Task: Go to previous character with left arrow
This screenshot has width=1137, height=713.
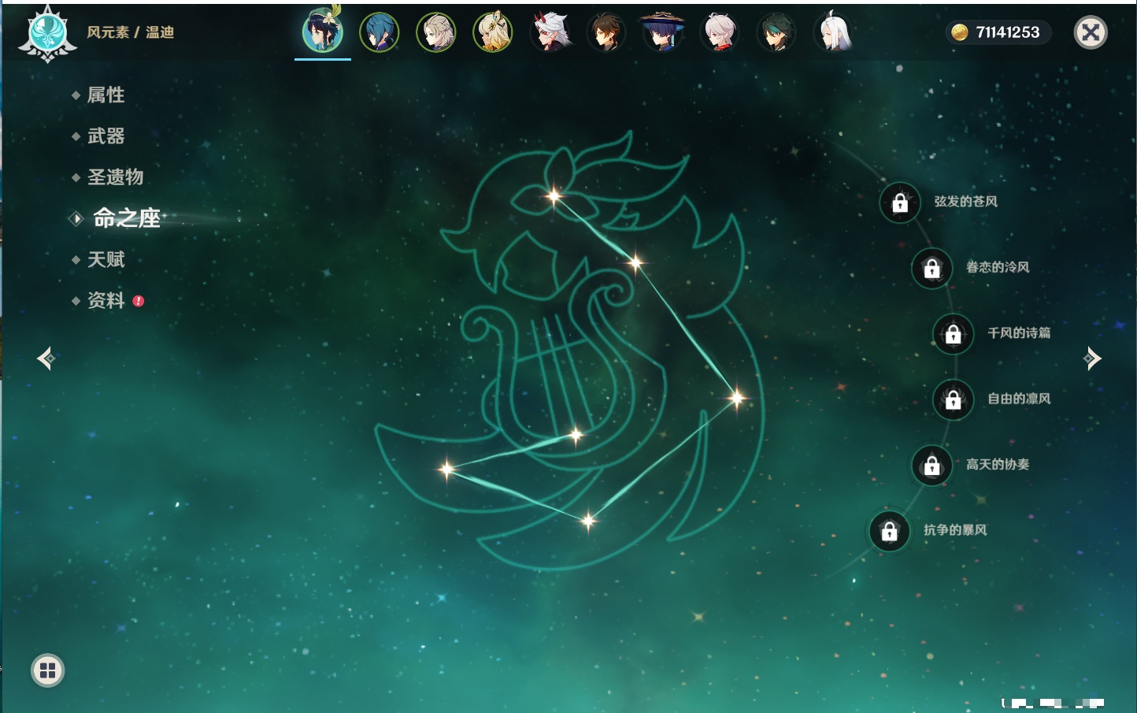Action: pyautogui.click(x=46, y=358)
